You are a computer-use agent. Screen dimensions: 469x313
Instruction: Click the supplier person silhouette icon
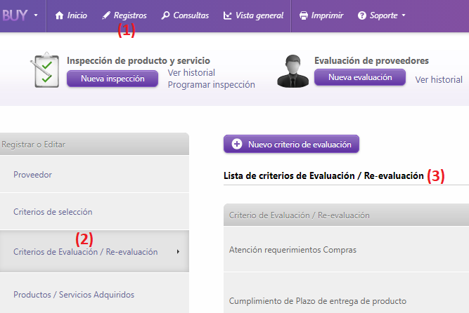coord(293,71)
